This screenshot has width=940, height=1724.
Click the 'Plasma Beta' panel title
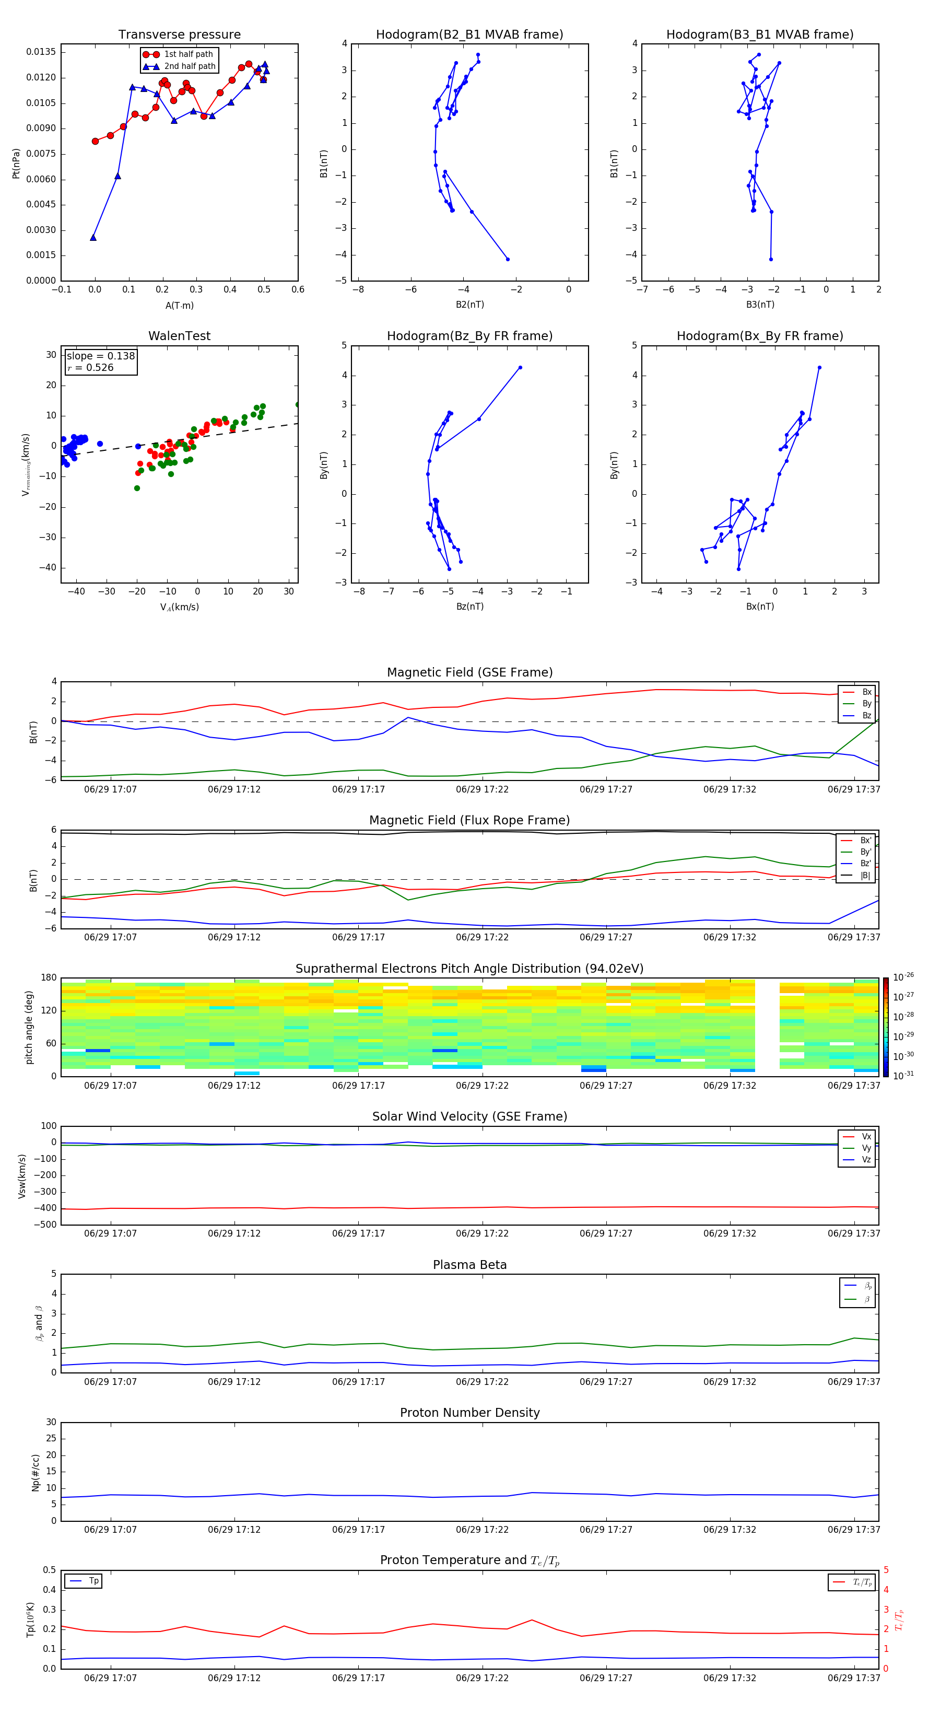(469, 1265)
